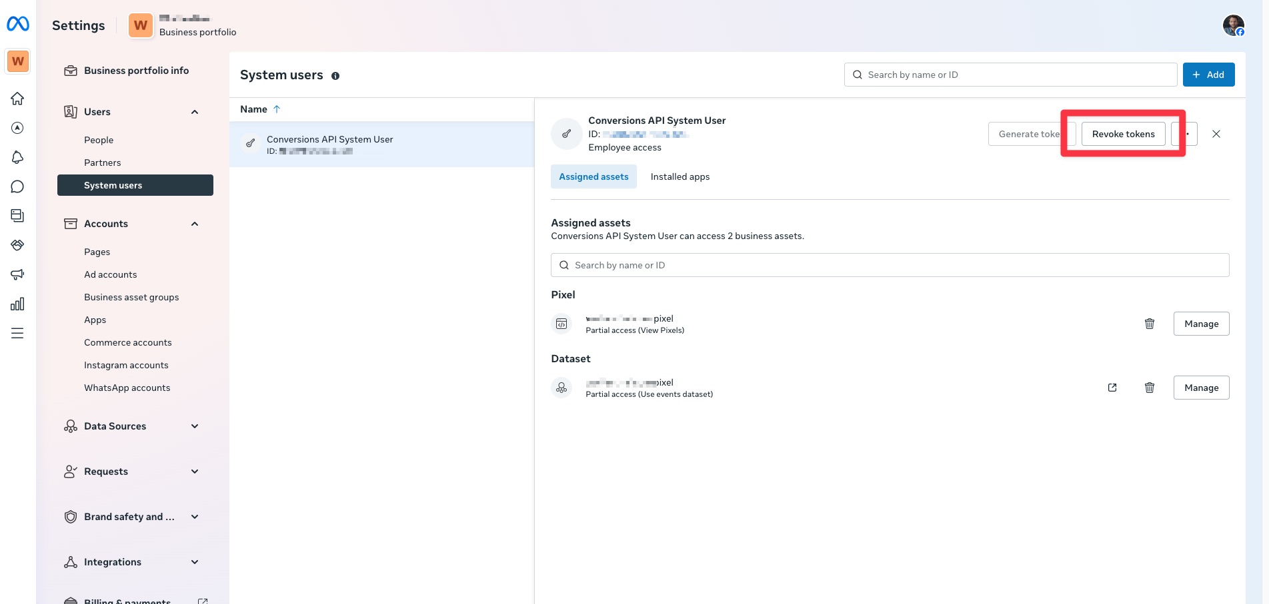Collapse the Users section

click(x=195, y=112)
